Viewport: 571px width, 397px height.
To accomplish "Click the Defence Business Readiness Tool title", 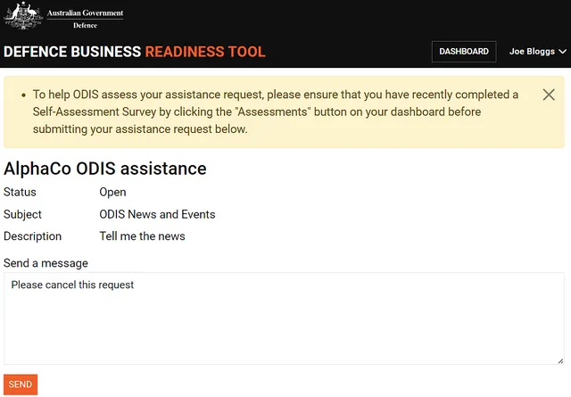I will click(135, 52).
